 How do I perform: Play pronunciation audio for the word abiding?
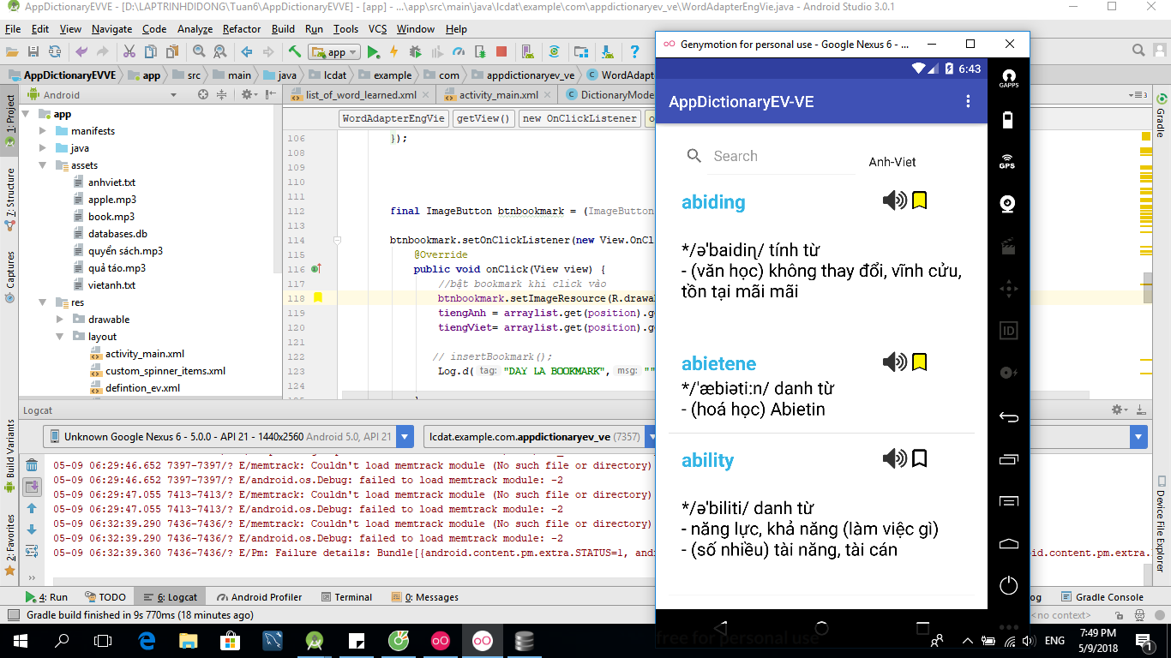pyautogui.click(x=894, y=201)
